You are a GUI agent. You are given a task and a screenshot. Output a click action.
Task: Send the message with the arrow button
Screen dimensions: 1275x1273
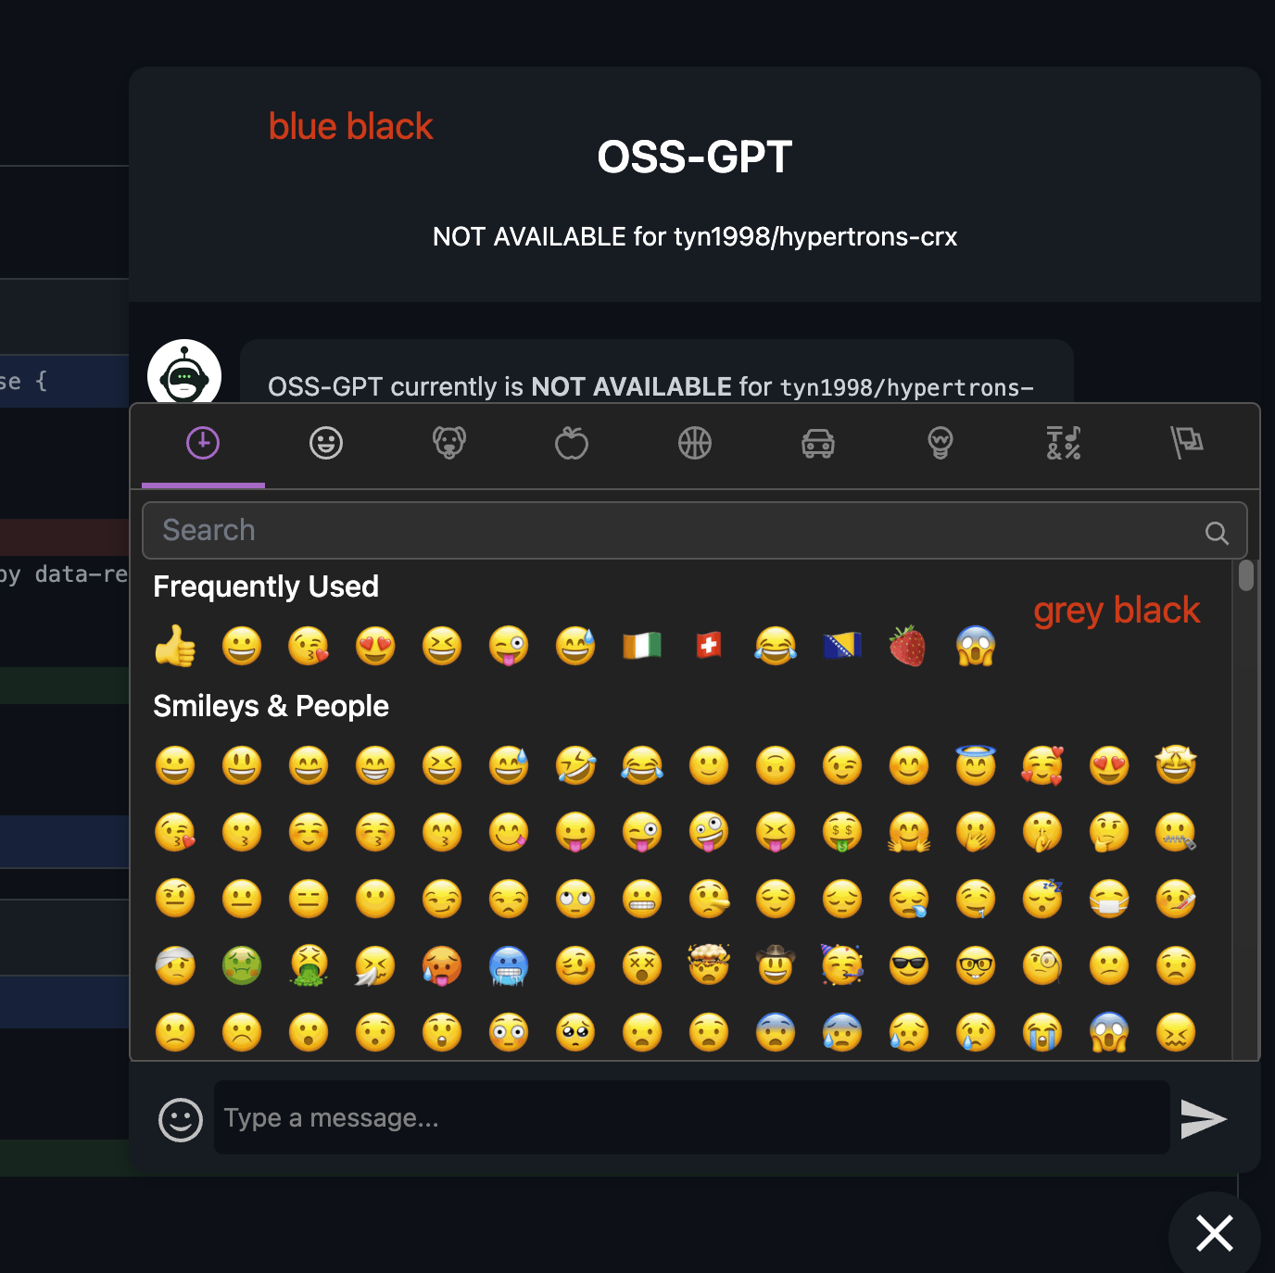click(x=1203, y=1119)
